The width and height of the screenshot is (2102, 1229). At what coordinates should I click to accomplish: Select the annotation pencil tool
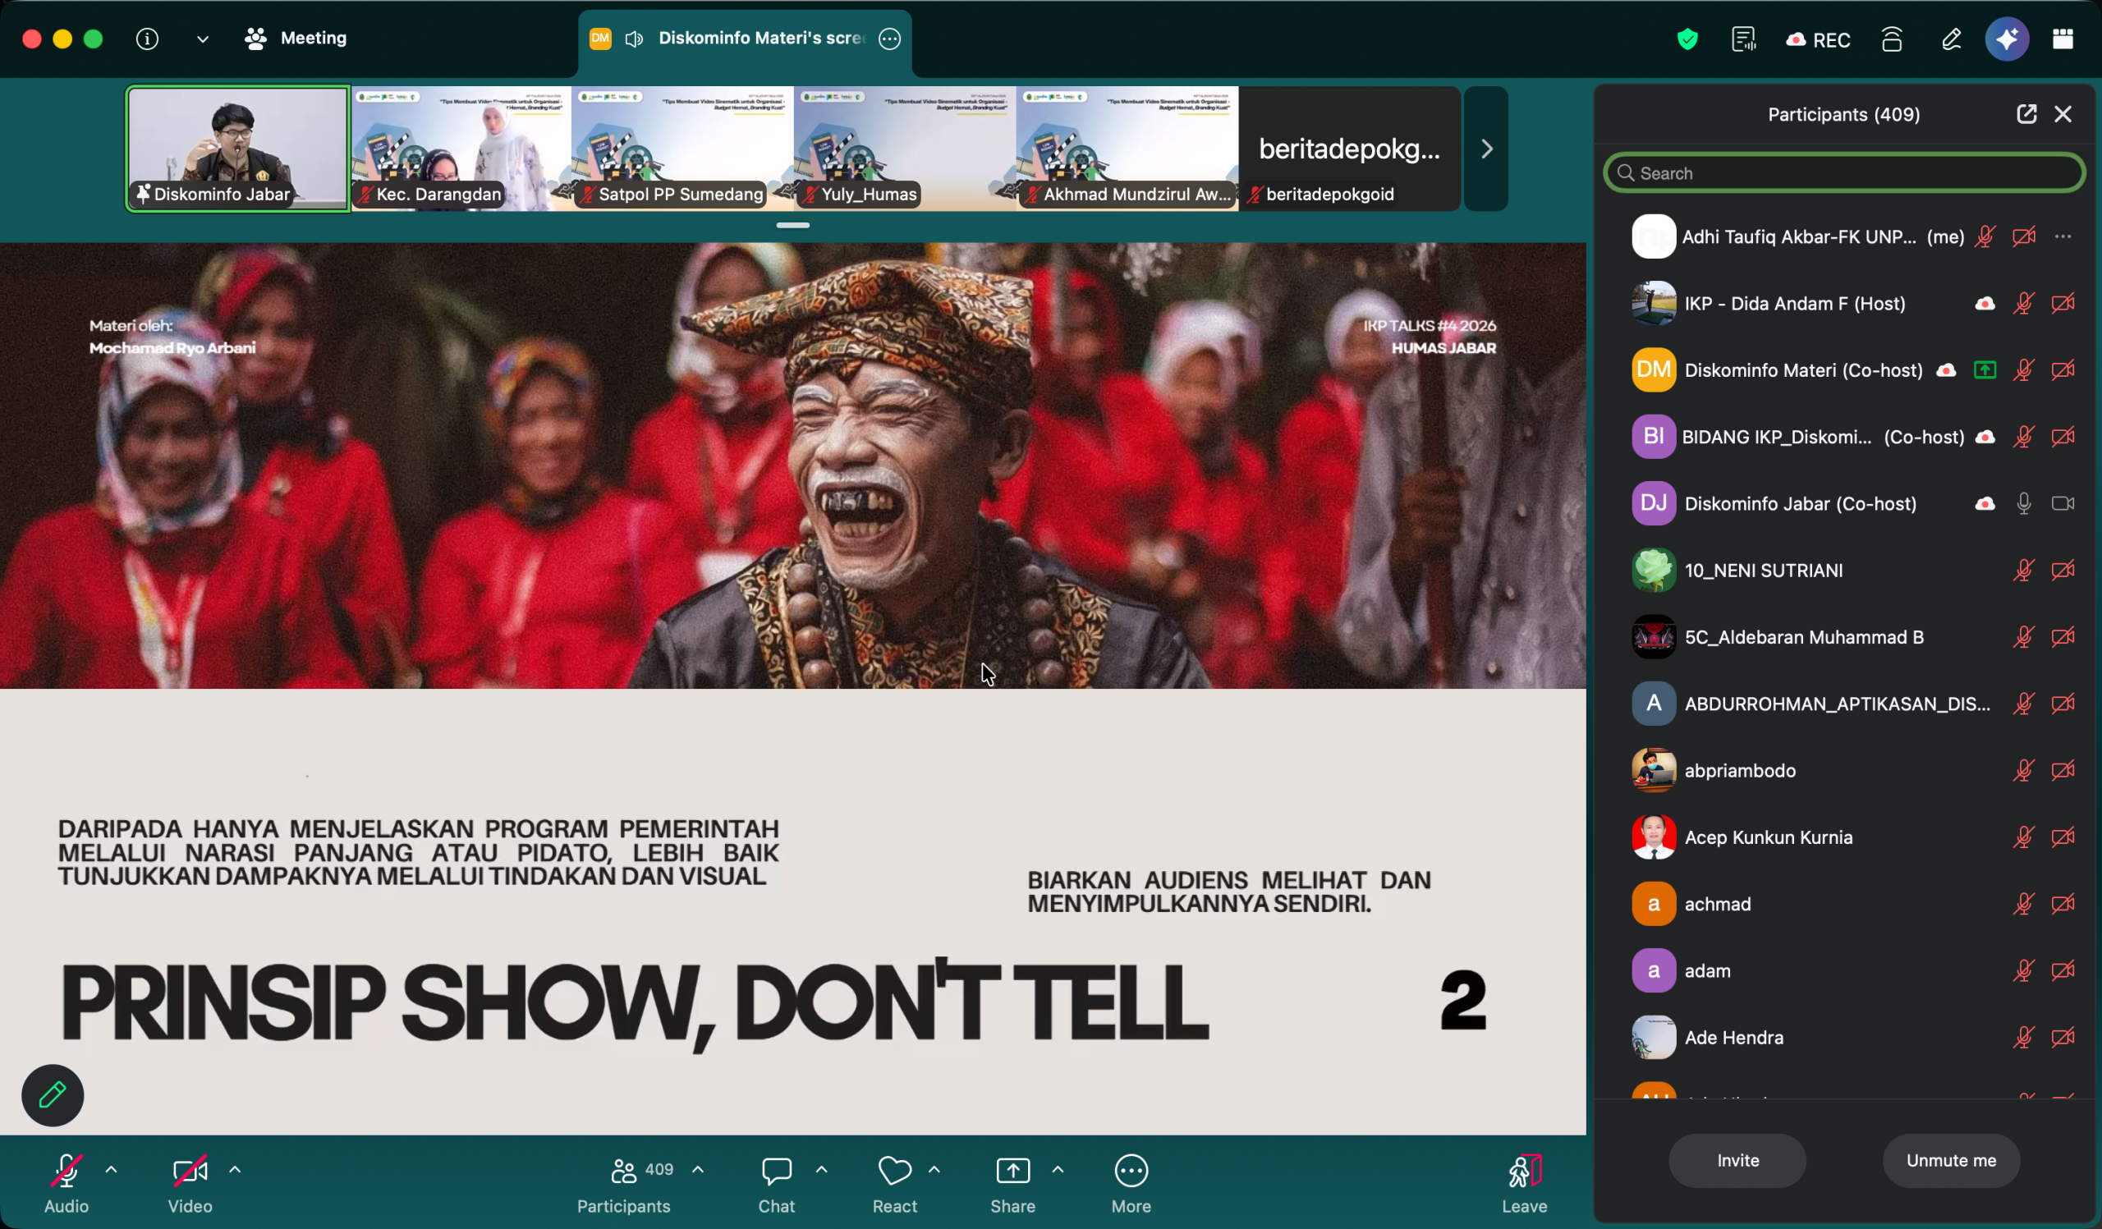tap(51, 1094)
